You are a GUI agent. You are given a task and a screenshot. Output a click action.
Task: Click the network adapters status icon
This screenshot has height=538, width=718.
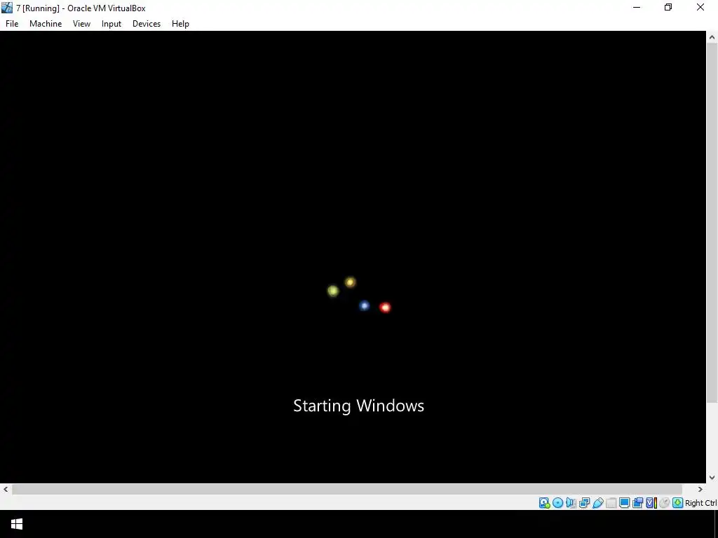tap(584, 503)
